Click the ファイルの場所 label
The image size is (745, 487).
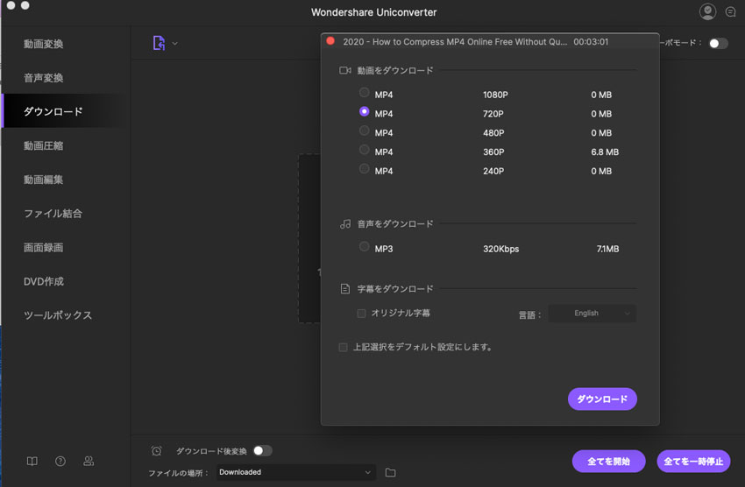coord(178,473)
